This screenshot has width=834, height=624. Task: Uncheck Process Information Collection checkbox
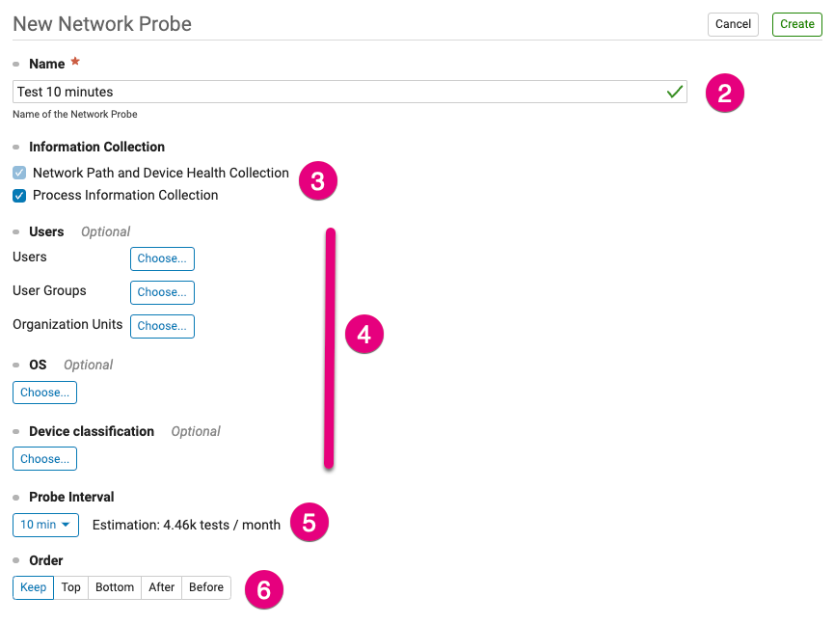click(19, 196)
